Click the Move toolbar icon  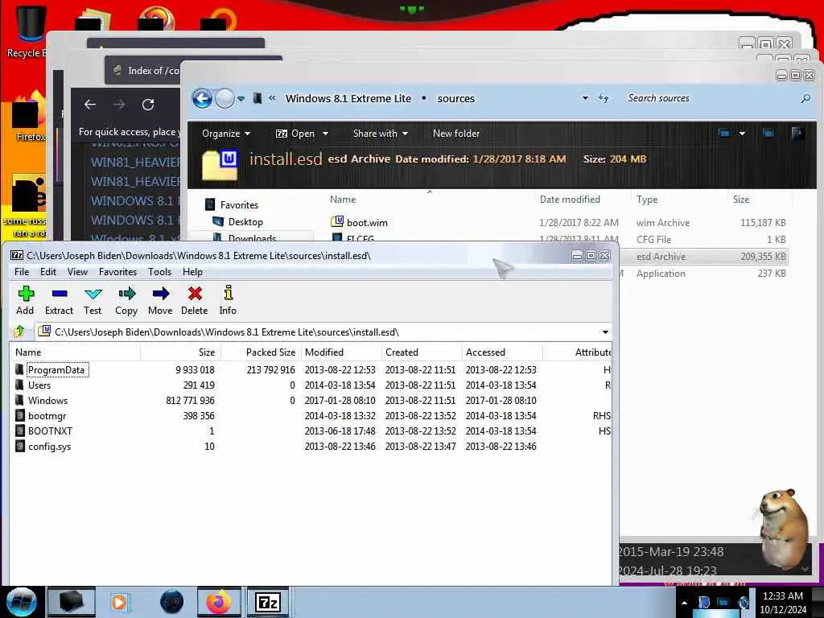coord(160,300)
